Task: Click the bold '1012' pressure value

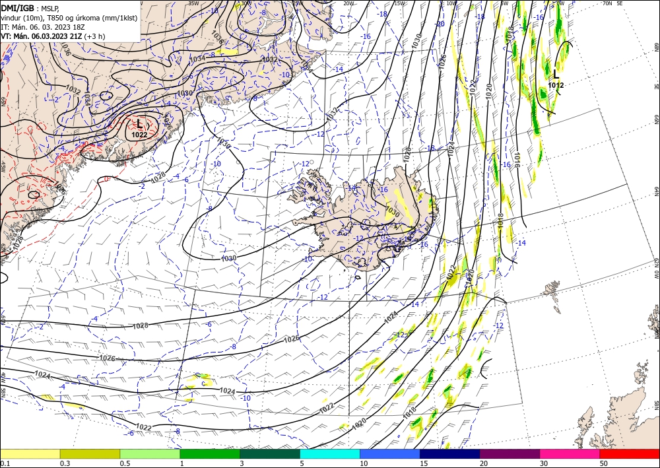Action: coord(556,85)
